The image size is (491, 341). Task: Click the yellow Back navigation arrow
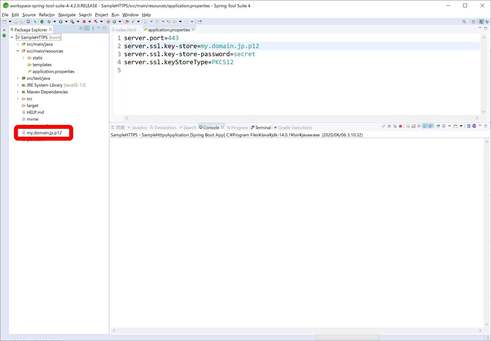[x=174, y=22]
